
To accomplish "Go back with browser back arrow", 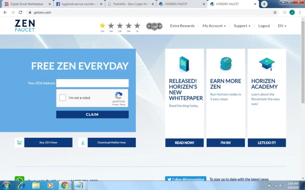I will point(5,12).
